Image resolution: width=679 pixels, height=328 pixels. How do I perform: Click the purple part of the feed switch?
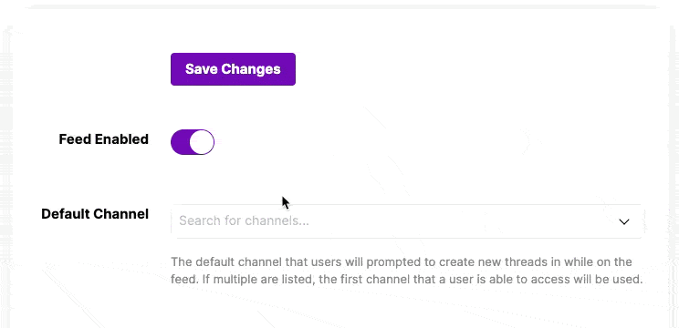tap(180, 142)
